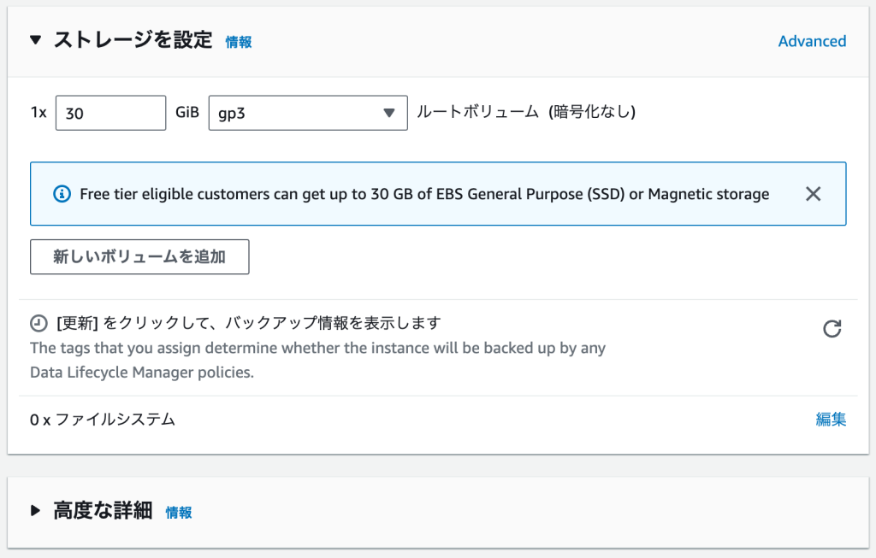Image resolution: width=876 pixels, height=558 pixels.
Task: Click the Advanced link
Action: pos(812,41)
